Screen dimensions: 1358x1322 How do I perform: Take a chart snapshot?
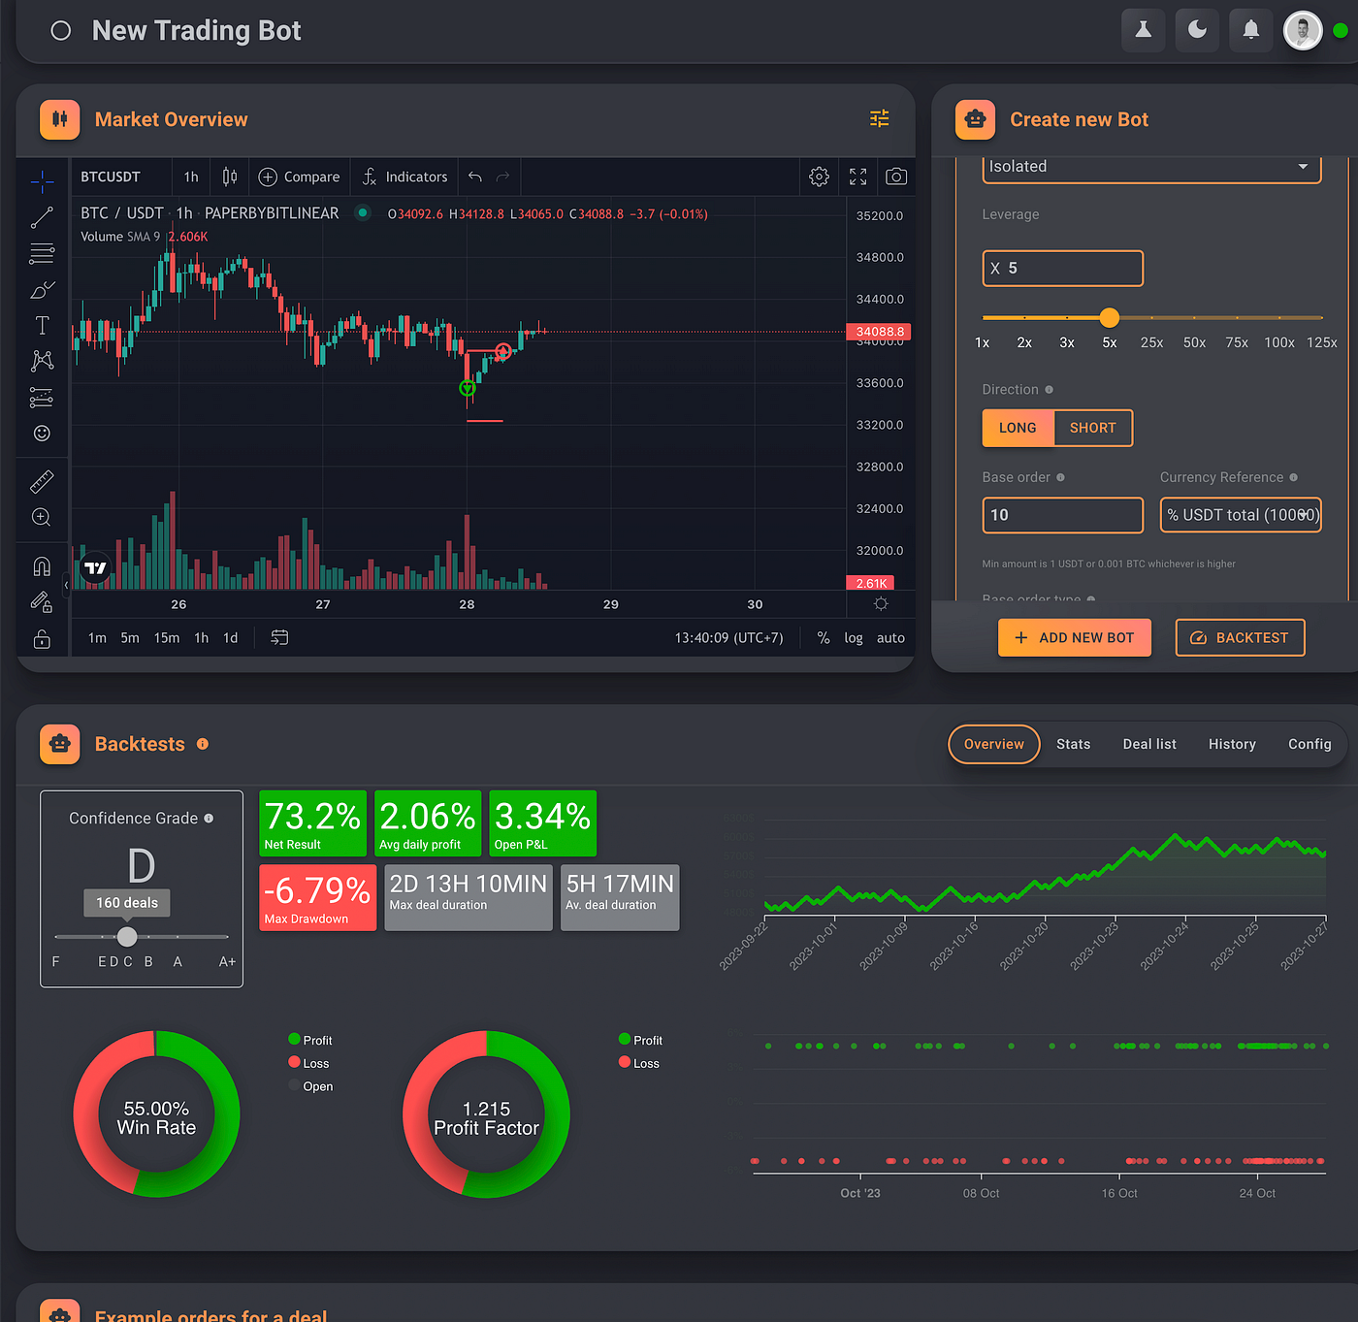click(896, 177)
